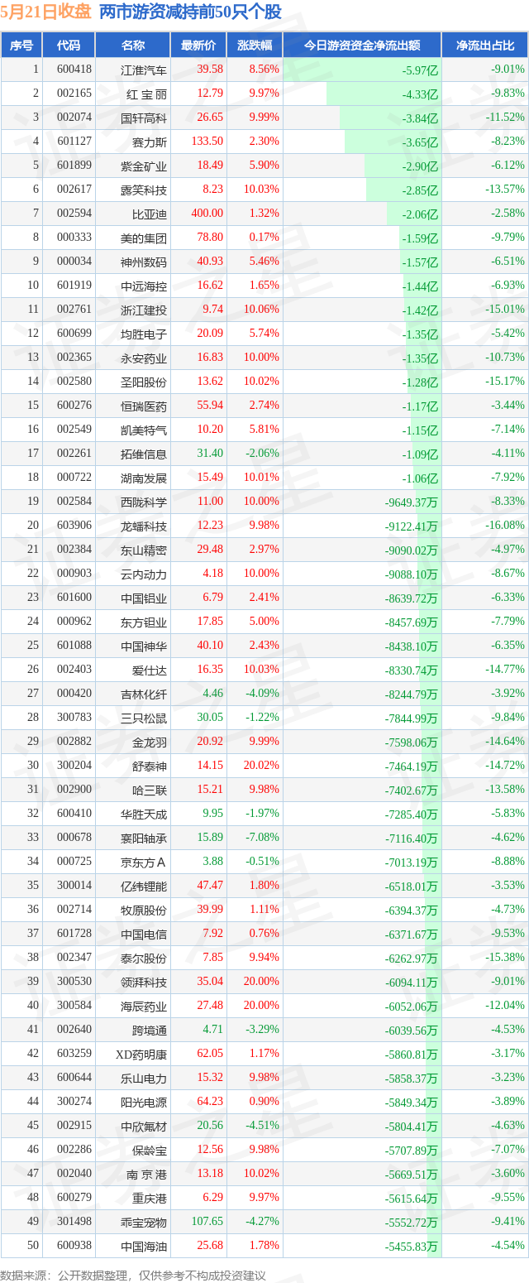Click the price 133.50 for 赛力斯

point(206,142)
